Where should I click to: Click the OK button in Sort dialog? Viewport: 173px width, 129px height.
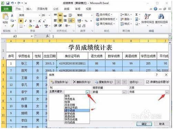(x=144, y=124)
